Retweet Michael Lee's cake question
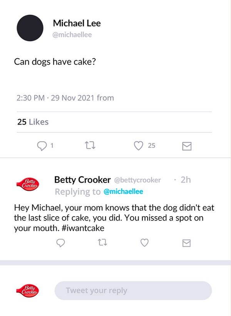 point(89,146)
